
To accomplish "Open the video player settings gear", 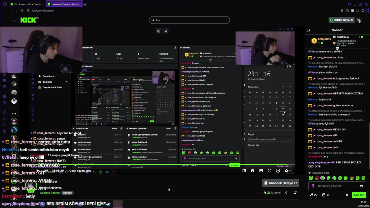I will coord(286,171).
